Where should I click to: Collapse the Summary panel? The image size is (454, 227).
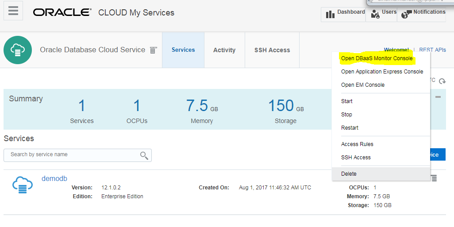click(438, 97)
